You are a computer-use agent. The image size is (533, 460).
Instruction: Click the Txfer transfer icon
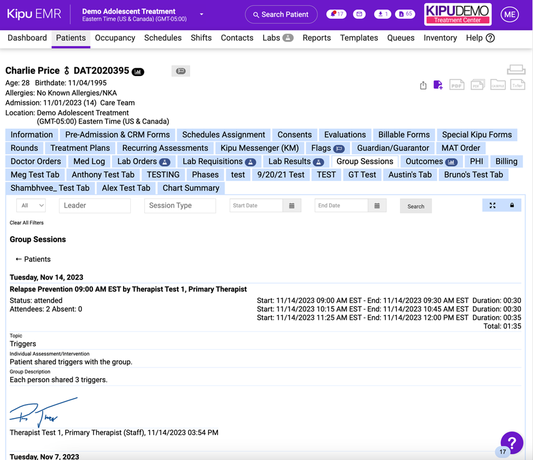tap(517, 85)
